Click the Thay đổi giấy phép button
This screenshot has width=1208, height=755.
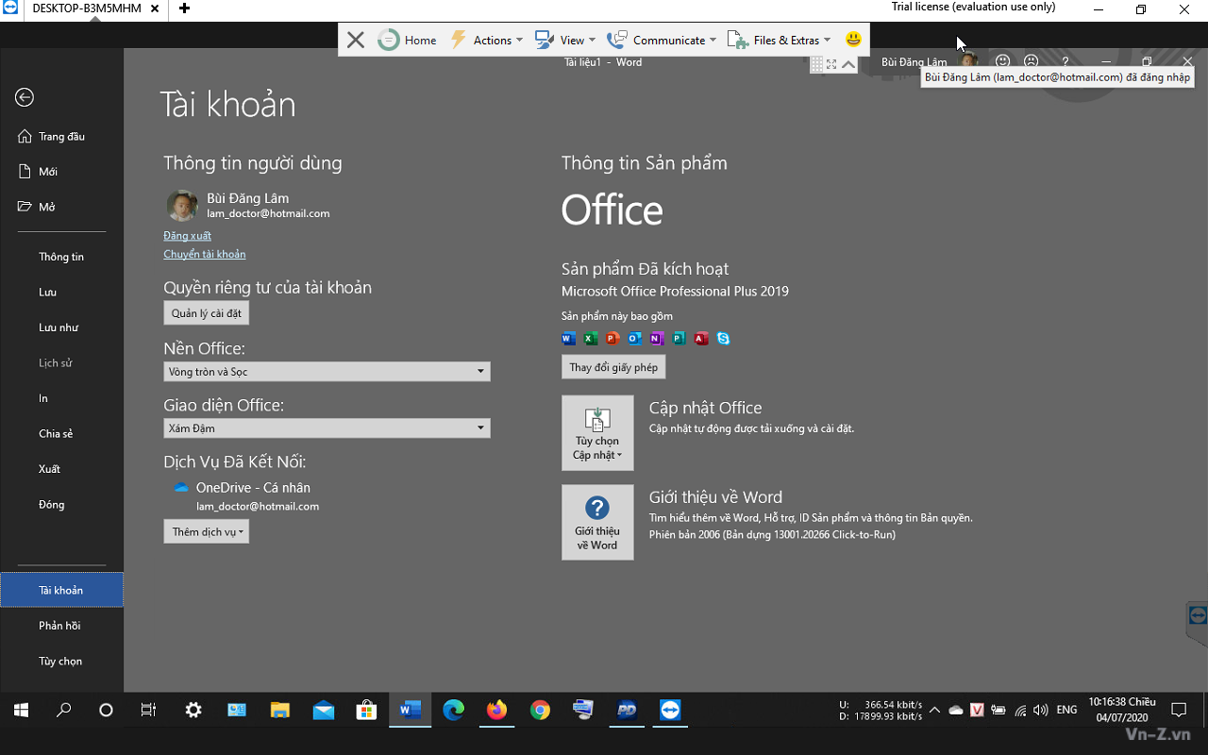[613, 367]
